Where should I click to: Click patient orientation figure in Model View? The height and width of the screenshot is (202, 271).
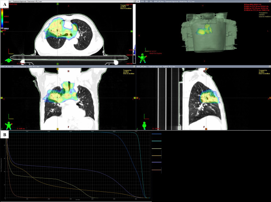[142, 58]
